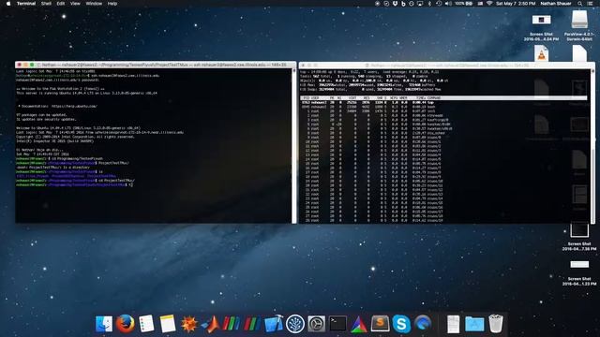Click the battery 100% indicator
The image size is (600, 337).
tap(464, 4)
